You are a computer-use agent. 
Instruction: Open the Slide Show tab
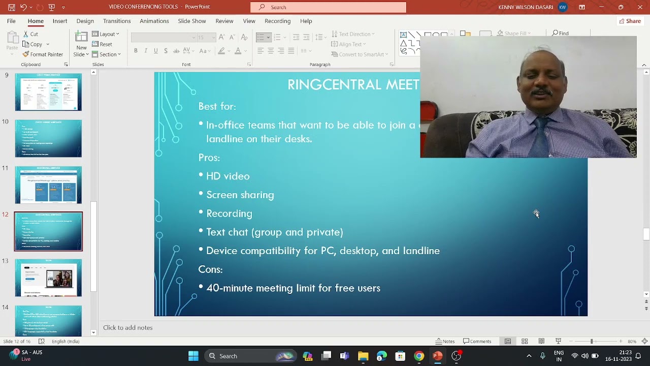tap(192, 21)
